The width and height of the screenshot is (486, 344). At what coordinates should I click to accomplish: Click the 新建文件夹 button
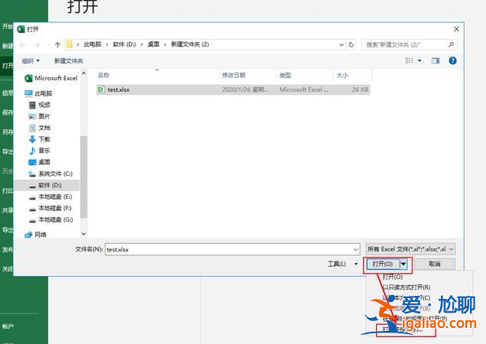point(69,61)
